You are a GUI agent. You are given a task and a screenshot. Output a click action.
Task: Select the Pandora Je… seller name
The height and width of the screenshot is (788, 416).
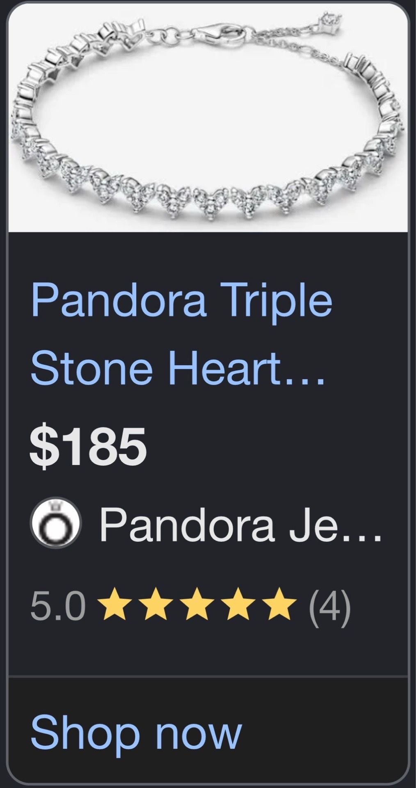point(241,524)
